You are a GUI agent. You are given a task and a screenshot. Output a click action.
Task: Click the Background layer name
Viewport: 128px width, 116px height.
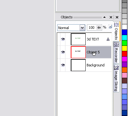[x=95, y=65]
